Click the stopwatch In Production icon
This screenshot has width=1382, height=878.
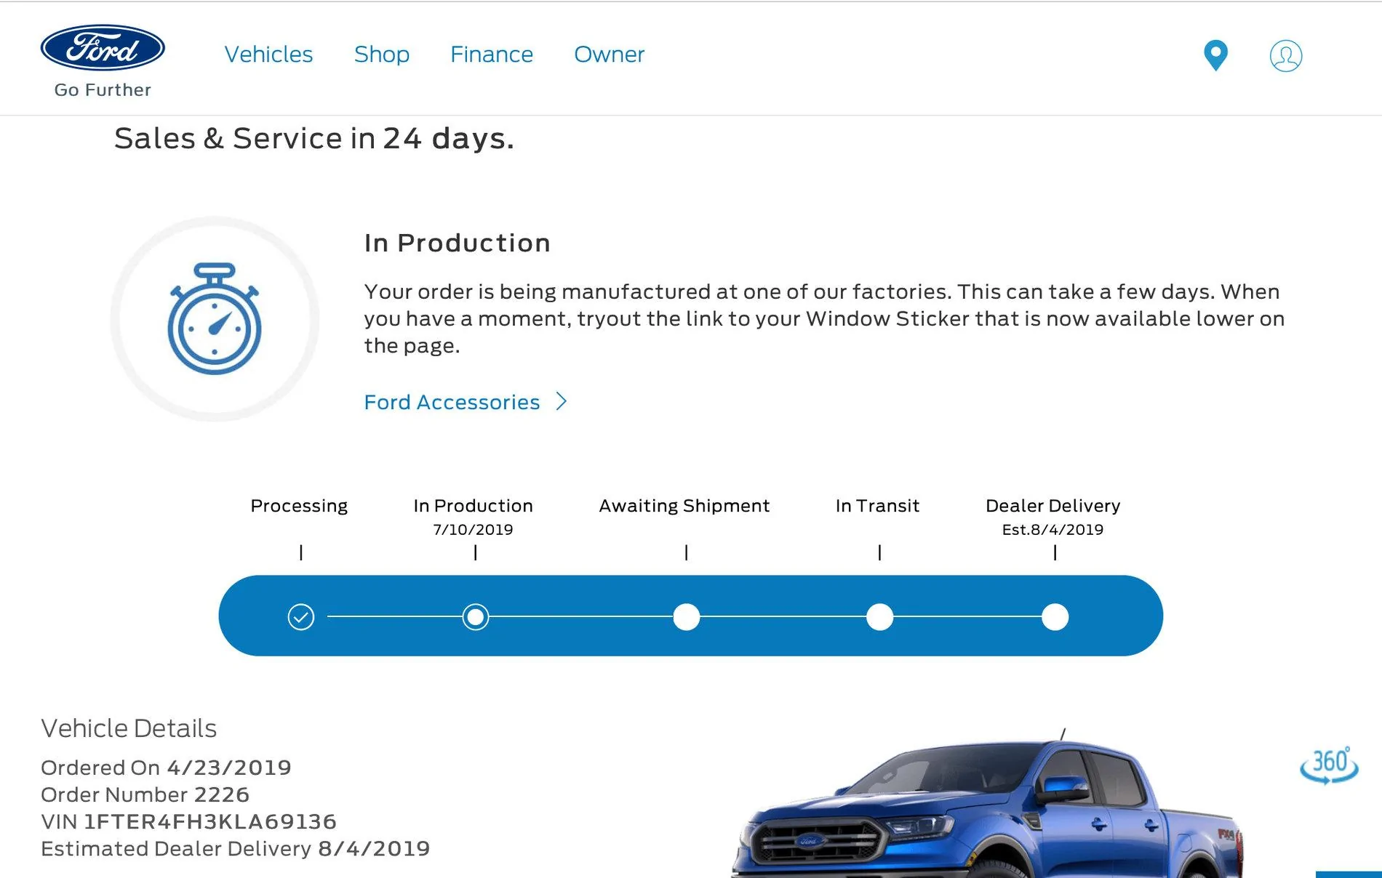point(215,318)
